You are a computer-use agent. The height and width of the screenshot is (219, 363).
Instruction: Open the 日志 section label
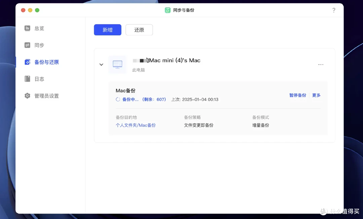pyautogui.click(x=39, y=79)
